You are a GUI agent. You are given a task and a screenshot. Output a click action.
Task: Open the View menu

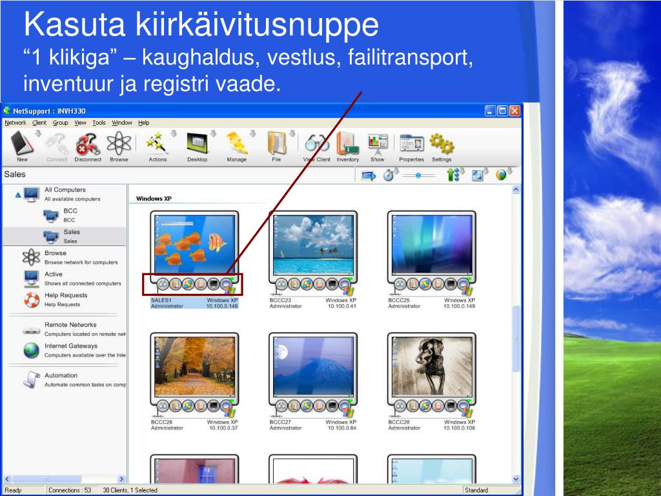click(80, 123)
